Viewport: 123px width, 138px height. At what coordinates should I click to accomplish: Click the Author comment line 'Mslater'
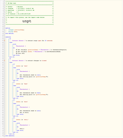pos(30,7)
